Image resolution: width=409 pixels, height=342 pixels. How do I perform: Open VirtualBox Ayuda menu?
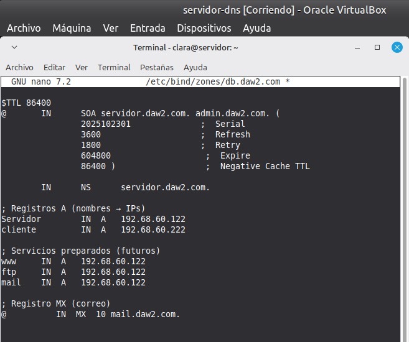pos(257,28)
